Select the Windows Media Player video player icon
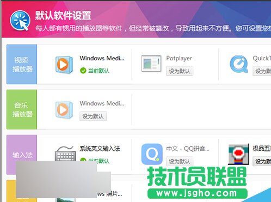Viewport: 271px width, 202px height. (x=64, y=65)
